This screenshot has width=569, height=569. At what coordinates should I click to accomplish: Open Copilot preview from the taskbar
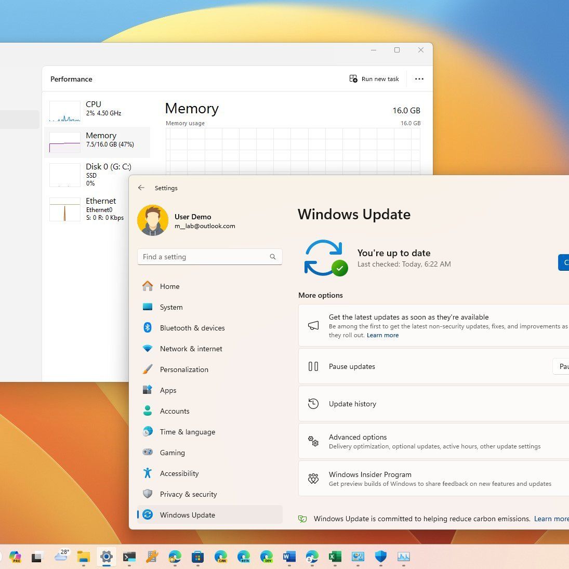pyautogui.click(x=15, y=557)
